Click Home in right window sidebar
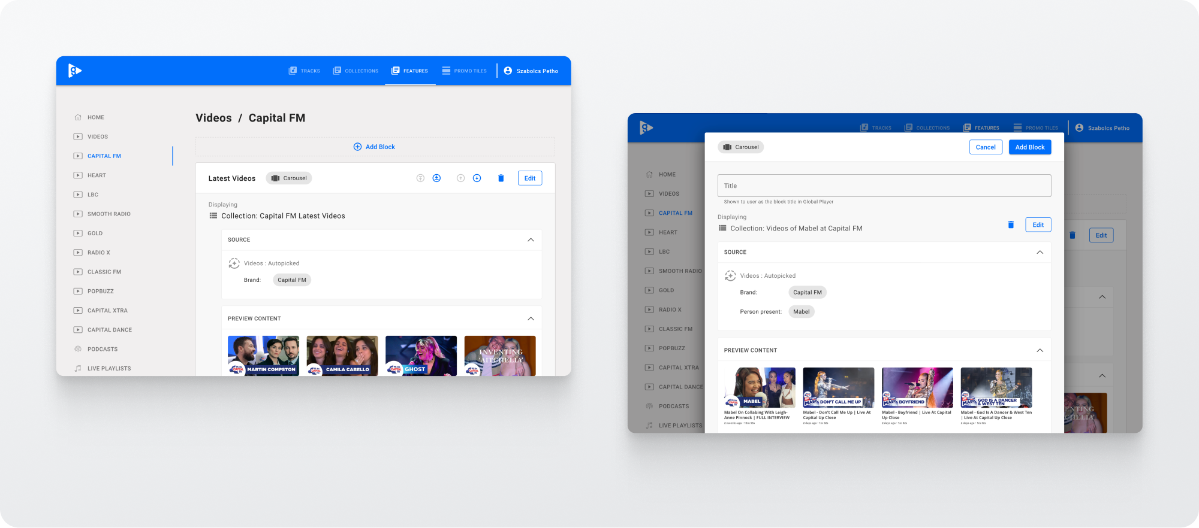This screenshot has height=528, width=1199. pos(660,175)
